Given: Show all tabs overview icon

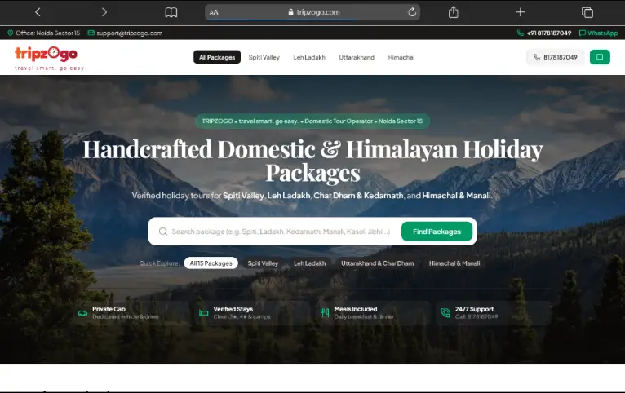Looking at the screenshot, I should pyautogui.click(x=587, y=12).
